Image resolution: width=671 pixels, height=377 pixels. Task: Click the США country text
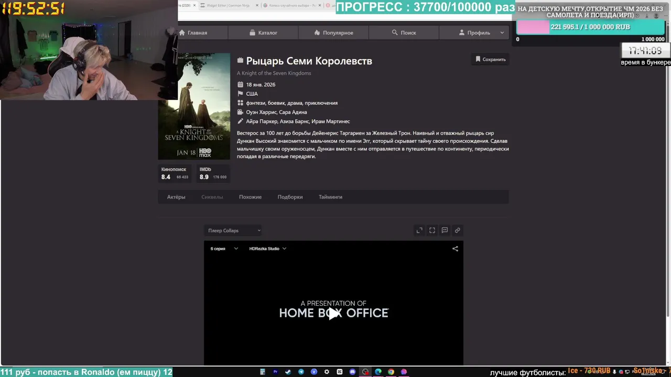pyautogui.click(x=252, y=94)
